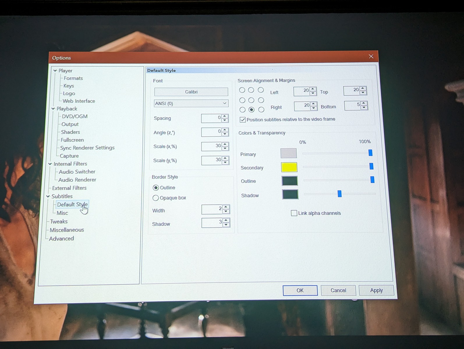Viewport: 464px width, 349px height.
Task: Decrease Top margin with the down arrow
Action: coord(363,92)
